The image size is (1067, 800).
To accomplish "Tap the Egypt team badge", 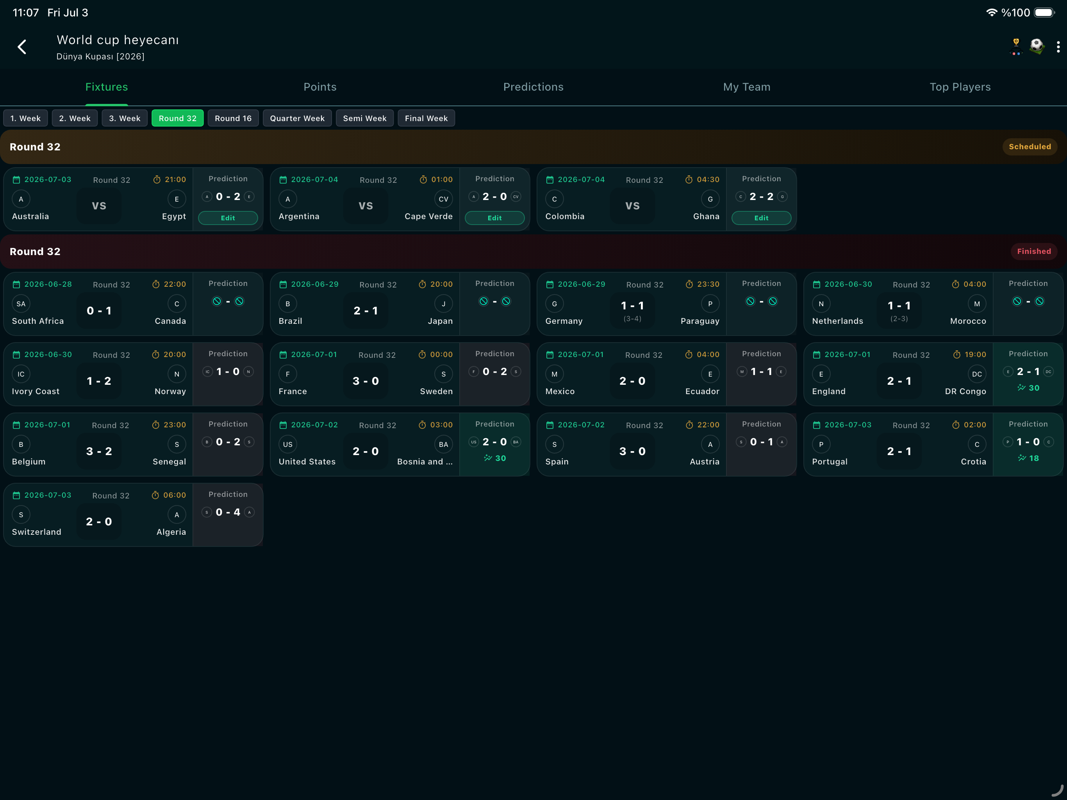I will [x=177, y=199].
